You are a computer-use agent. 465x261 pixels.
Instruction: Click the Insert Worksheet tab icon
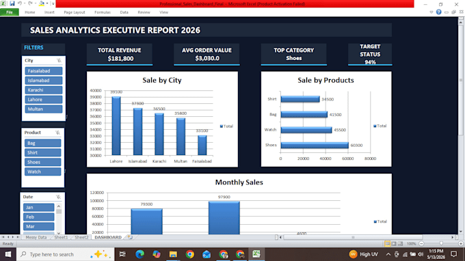[130, 237]
